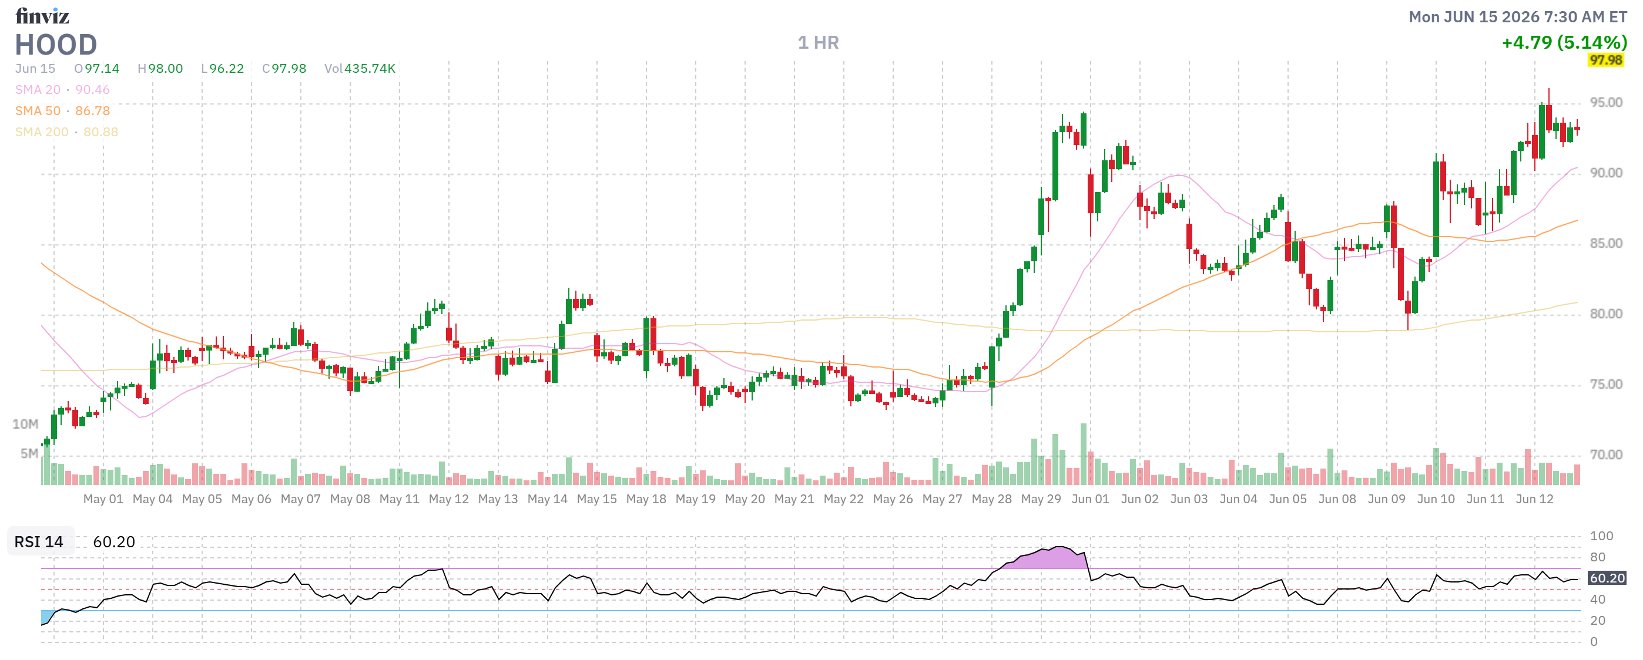Click the May 20 date label
This screenshot has width=1643, height=660.
coord(745,499)
